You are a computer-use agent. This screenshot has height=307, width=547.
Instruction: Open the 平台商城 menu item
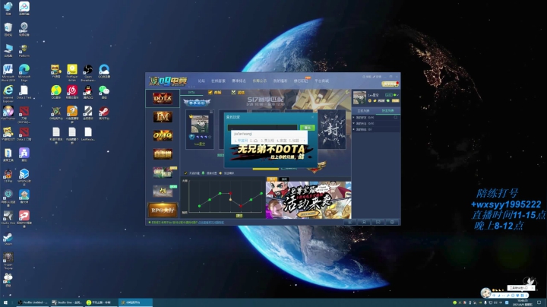coord(321,81)
